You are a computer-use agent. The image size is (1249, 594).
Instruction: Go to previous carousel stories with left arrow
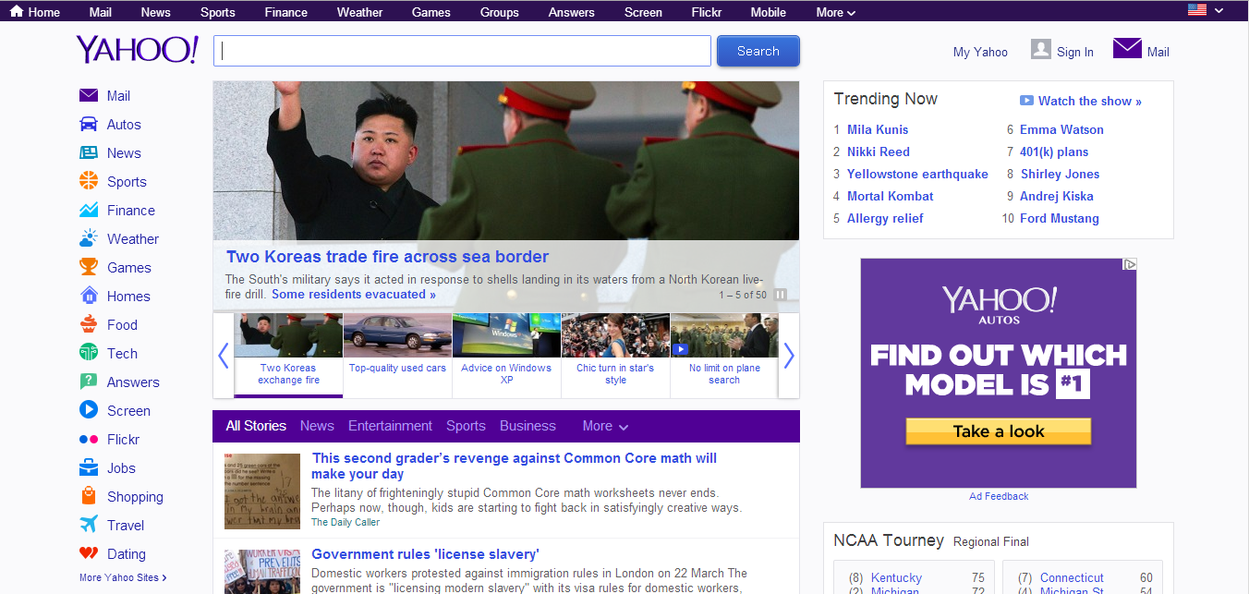pyautogui.click(x=223, y=356)
